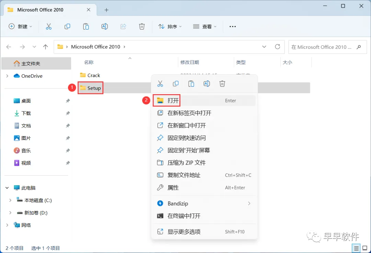
Task: Click the search Microsoft Office 2010 field
Action: [327, 47]
